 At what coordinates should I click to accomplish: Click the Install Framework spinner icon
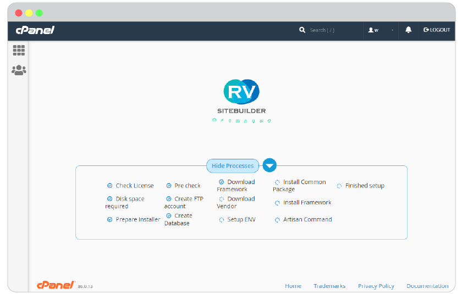pyautogui.click(x=277, y=203)
